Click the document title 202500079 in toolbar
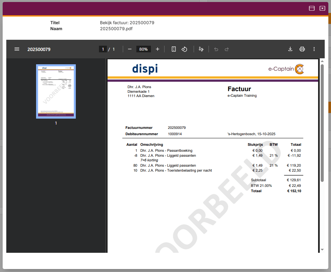Screen dimensions: 331x272 click(39, 49)
